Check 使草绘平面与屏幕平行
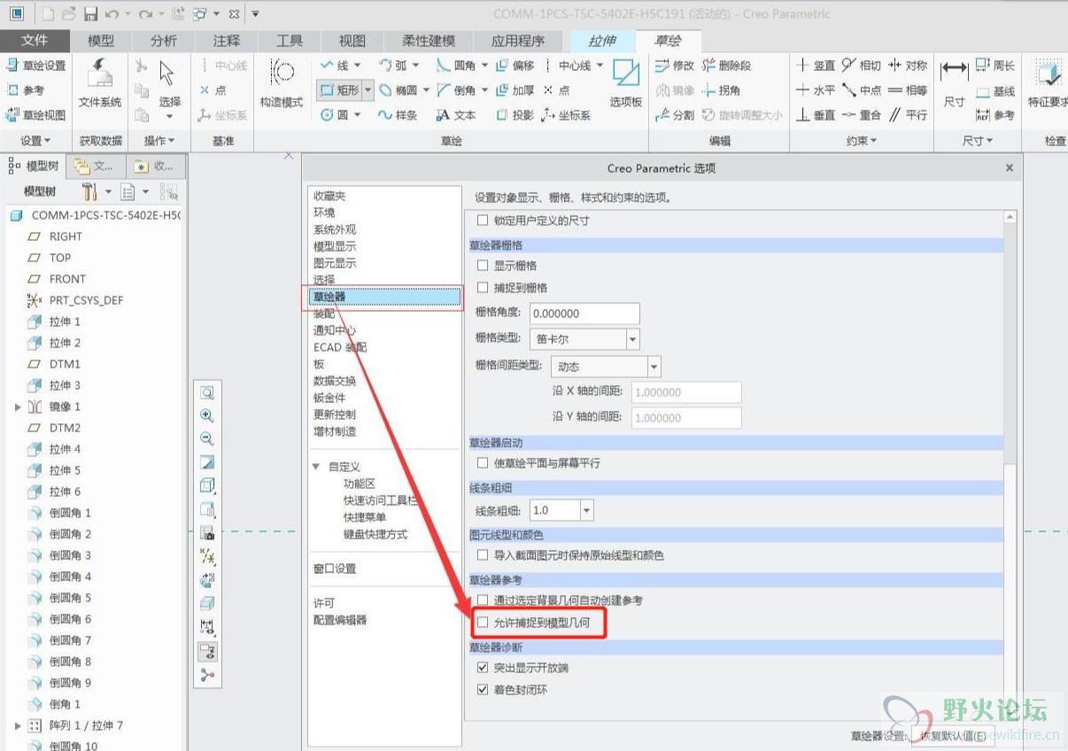Viewport: 1068px width, 751px height. pos(483,463)
